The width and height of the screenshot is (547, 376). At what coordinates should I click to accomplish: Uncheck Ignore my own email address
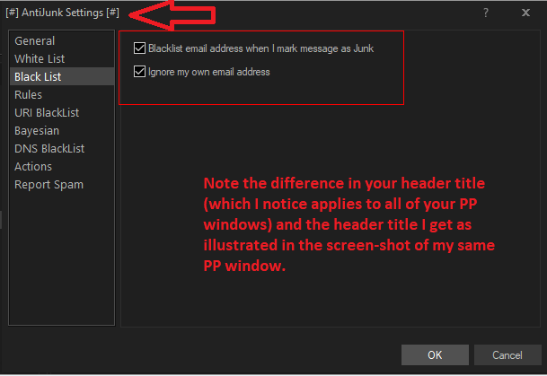pyautogui.click(x=139, y=72)
